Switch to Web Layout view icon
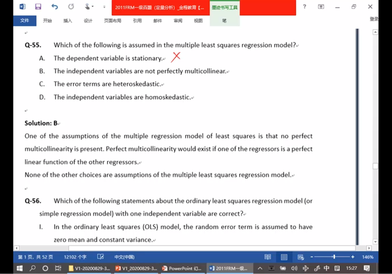 point(300,257)
